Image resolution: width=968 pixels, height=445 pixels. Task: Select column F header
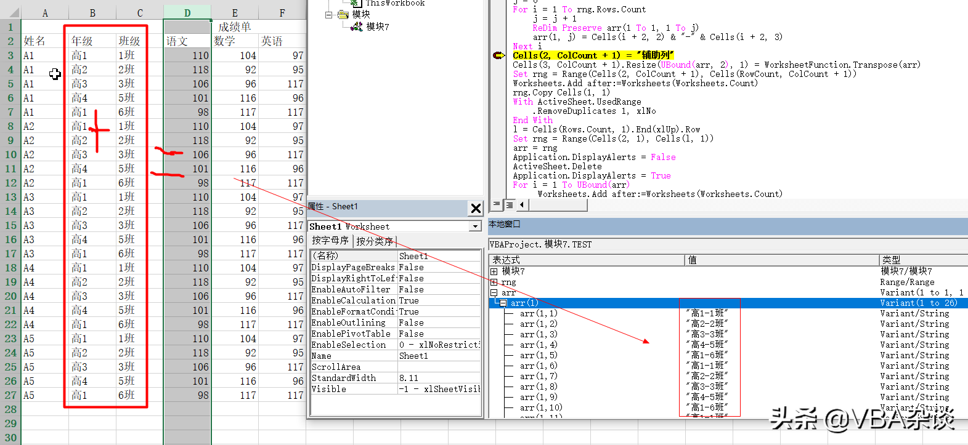pyautogui.click(x=282, y=12)
